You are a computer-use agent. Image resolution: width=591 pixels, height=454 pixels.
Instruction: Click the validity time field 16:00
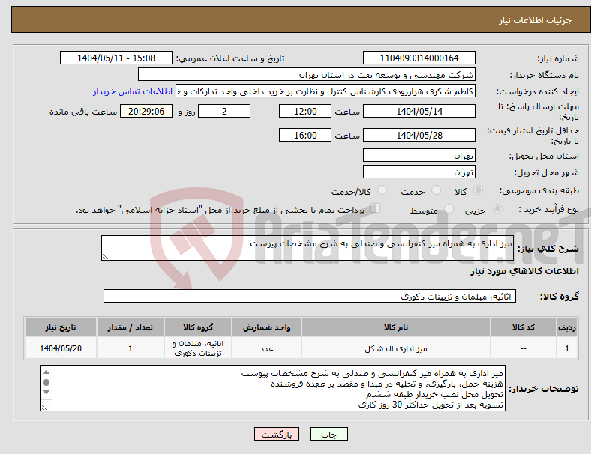click(305, 135)
